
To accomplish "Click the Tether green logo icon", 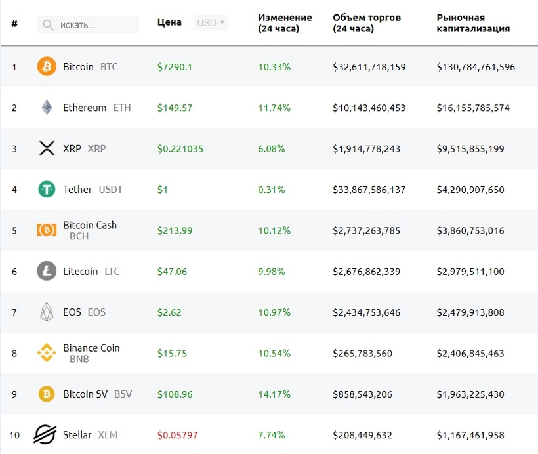I will coord(47,190).
